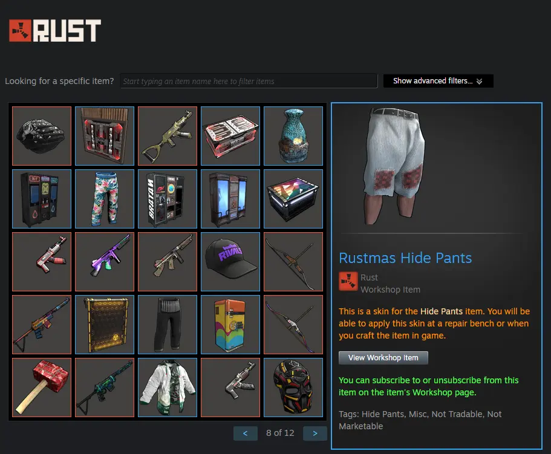Choose the colorful retro fridge item

[x=230, y=325]
